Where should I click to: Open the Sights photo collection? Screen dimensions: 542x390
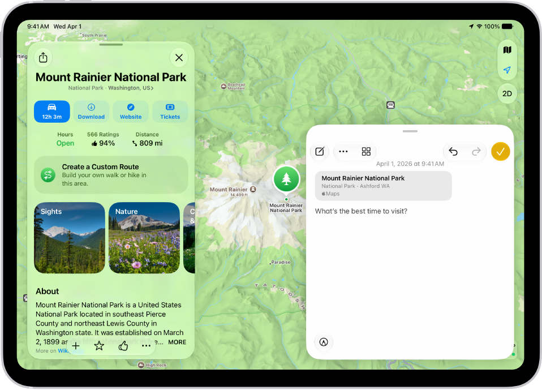tap(70, 238)
